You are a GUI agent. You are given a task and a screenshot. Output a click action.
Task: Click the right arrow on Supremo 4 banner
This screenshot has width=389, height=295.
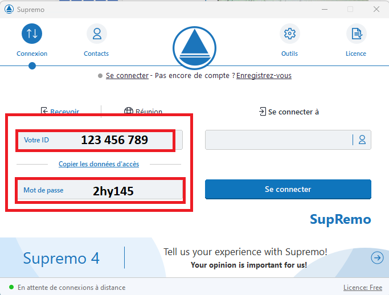point(377,258)
